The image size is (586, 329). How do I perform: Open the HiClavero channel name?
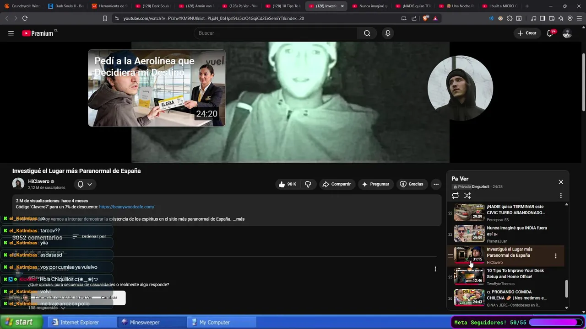(x=38, y=181)
